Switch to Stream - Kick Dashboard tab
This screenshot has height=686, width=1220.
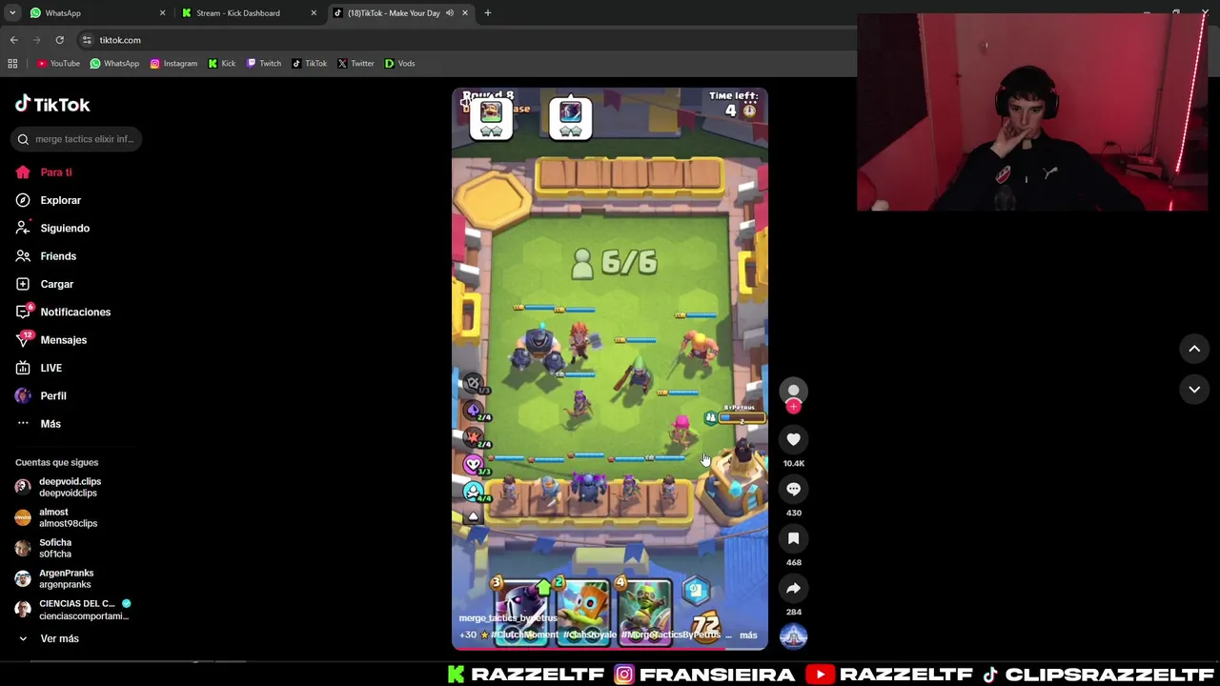click(248, 13)
